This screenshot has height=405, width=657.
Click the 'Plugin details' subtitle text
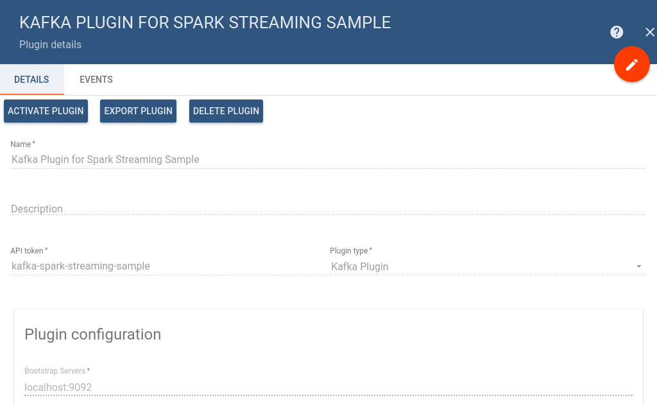click(x=50, y=45)
